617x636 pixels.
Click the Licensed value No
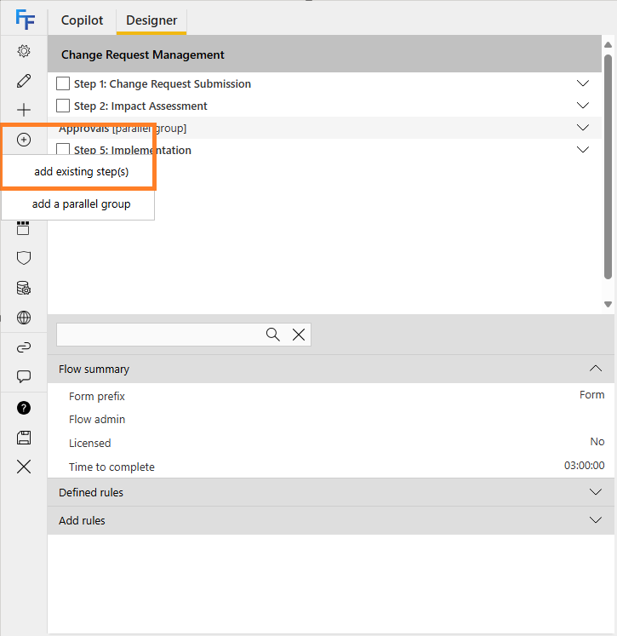click(597, 441)
